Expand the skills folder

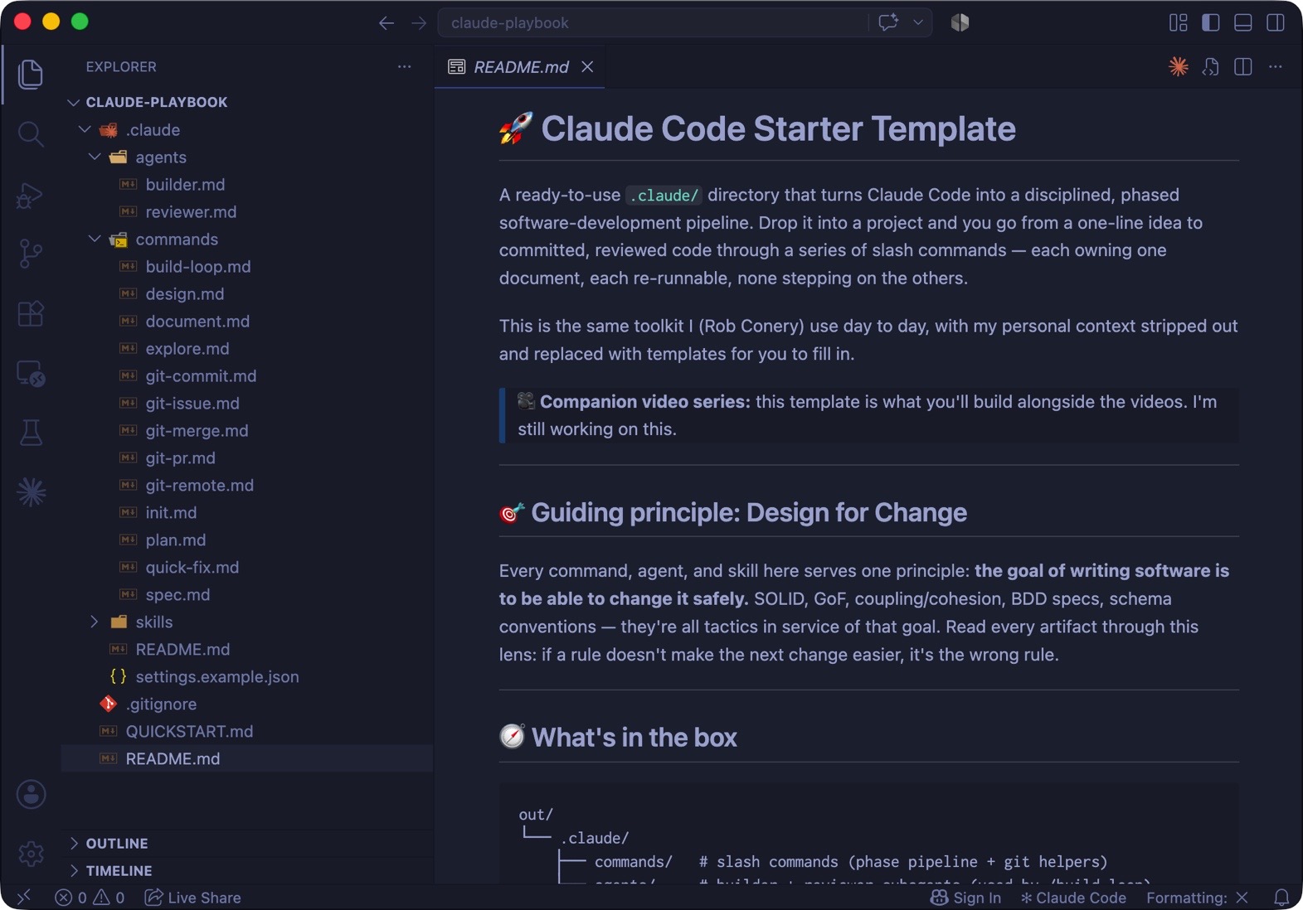click(x=154, y=622)
